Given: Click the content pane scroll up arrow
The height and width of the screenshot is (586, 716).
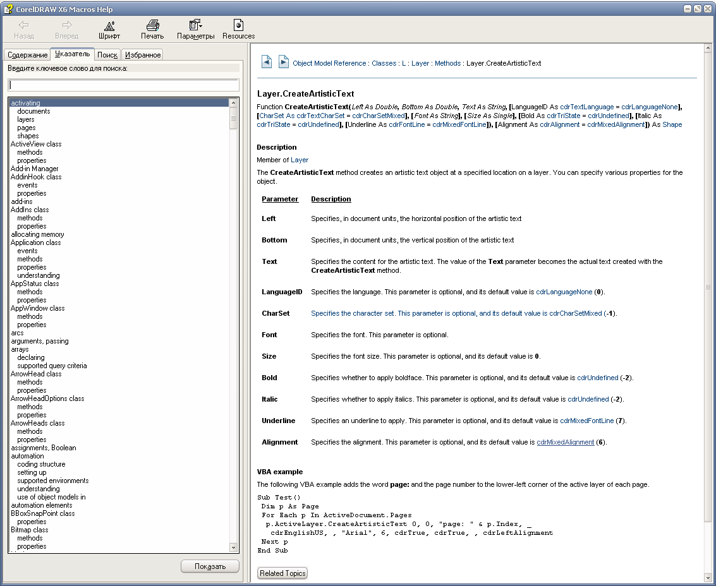Looking at the screenshot, I should [707, 49].
